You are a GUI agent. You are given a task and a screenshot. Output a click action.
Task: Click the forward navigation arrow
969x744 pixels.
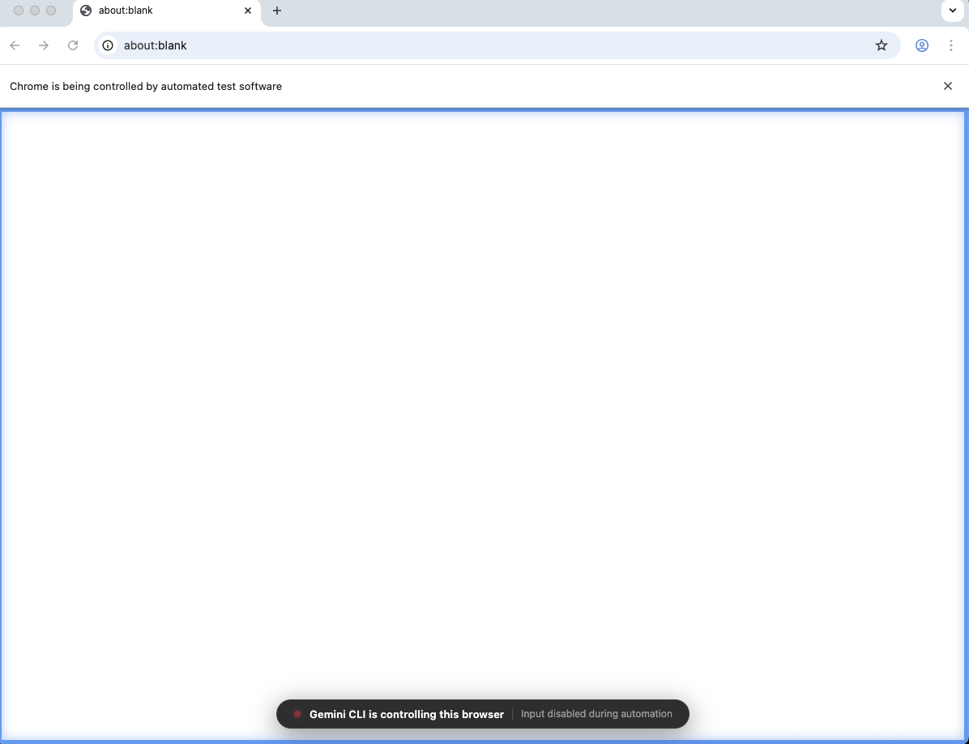(x=44, y=45)
